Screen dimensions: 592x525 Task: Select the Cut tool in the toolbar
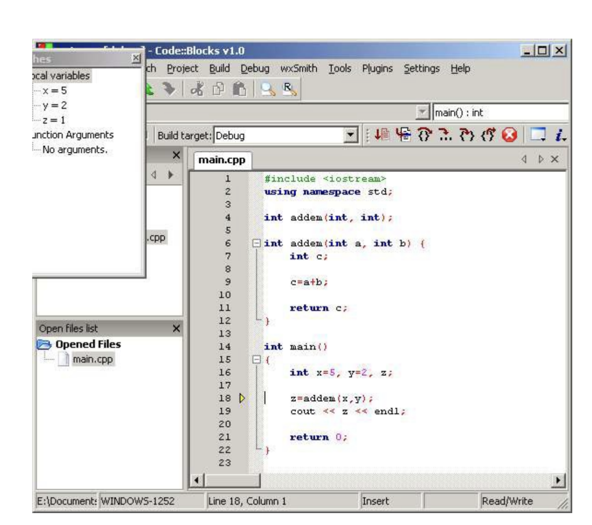(x=198, y=89)
